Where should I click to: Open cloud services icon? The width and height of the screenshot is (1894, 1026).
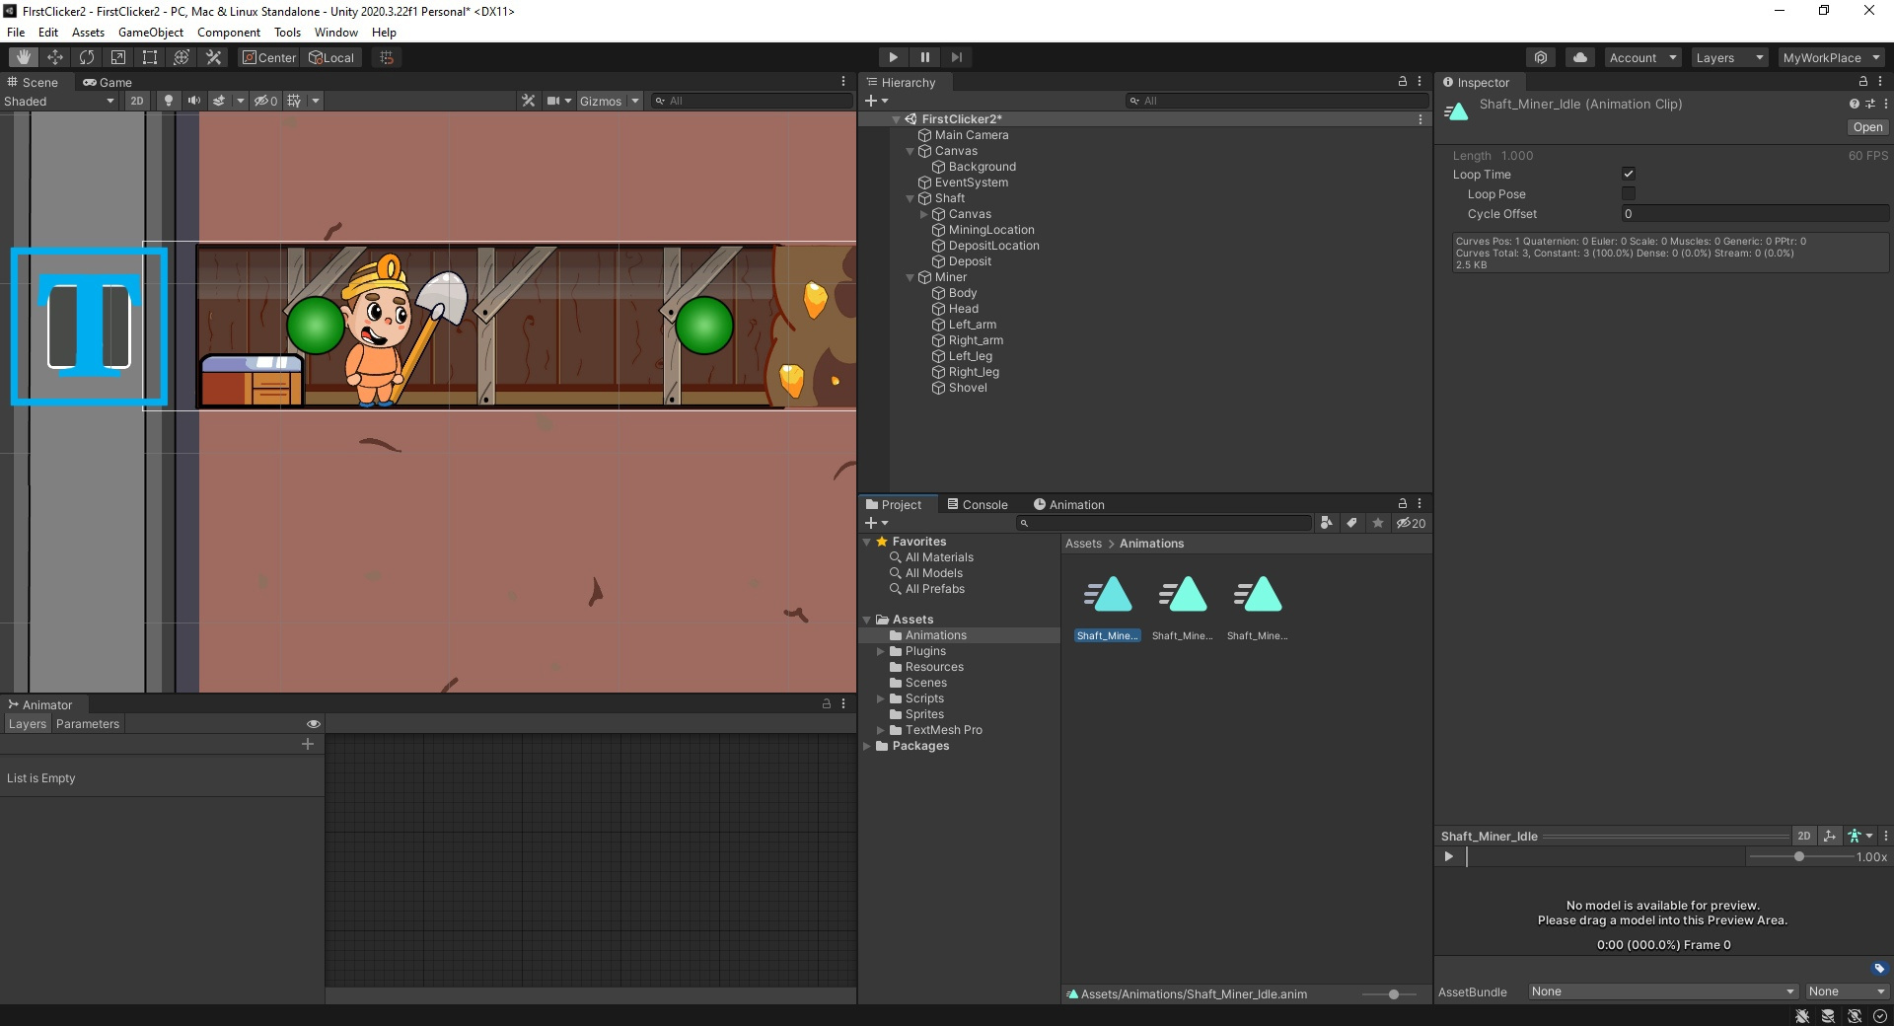(1580, 57)
